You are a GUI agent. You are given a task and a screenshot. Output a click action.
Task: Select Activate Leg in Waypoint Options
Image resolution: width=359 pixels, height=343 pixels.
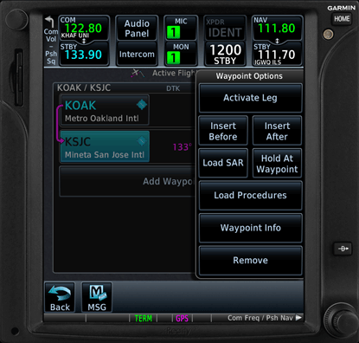tap(250, 98)
